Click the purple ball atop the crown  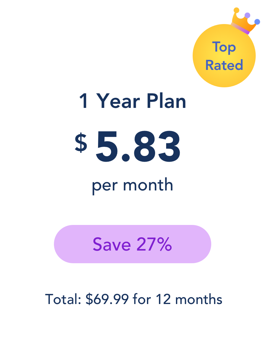pos(248,15)
